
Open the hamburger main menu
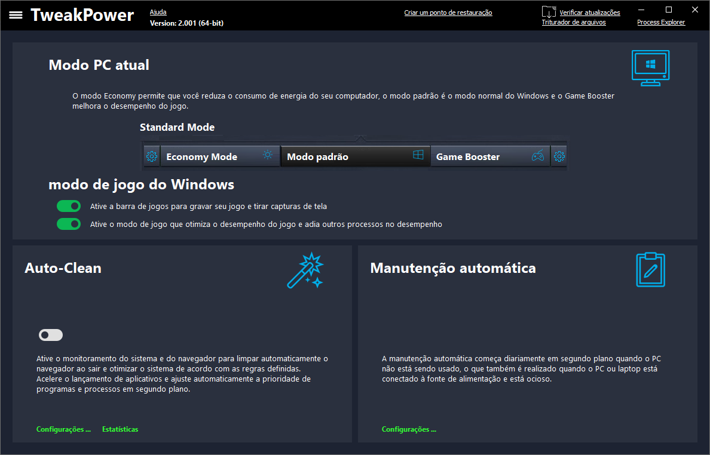pos(16,15)
